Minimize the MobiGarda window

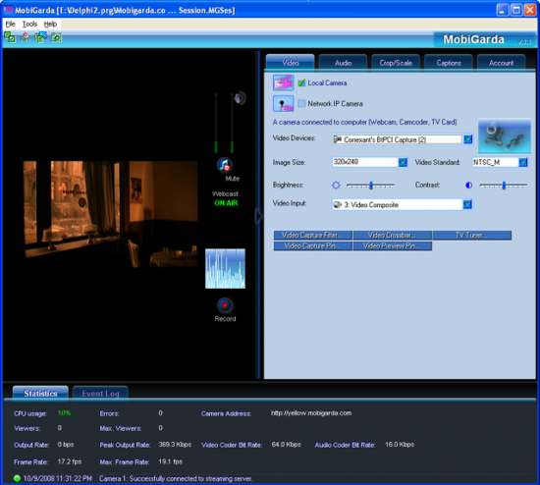point(503,10)
